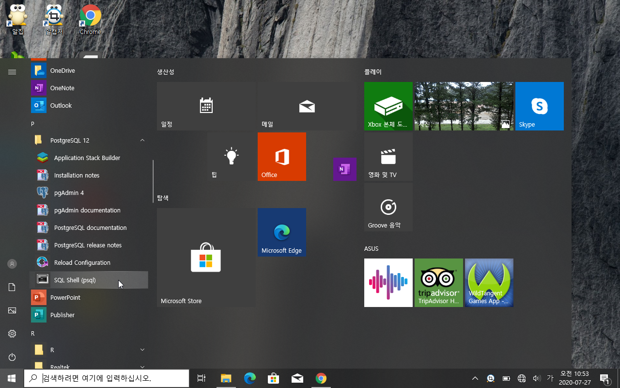This screenshot has width=620, height=388.
Task: Open Microsoft Store from taskbar
Action: coord(273,378)
